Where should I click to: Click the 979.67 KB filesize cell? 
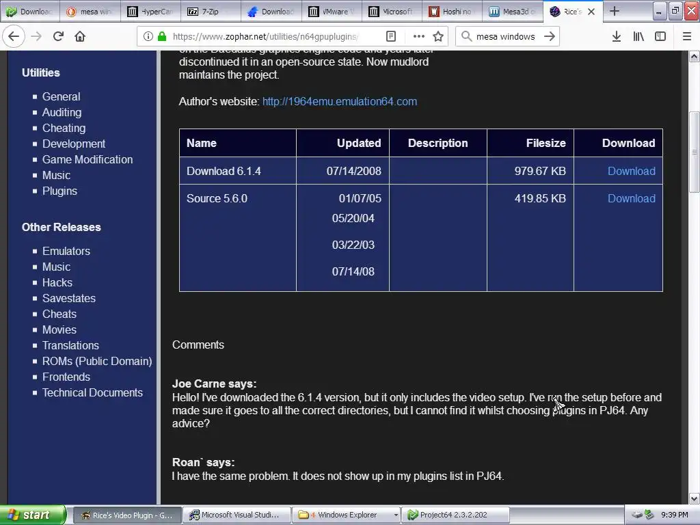[x=530, y=170]
